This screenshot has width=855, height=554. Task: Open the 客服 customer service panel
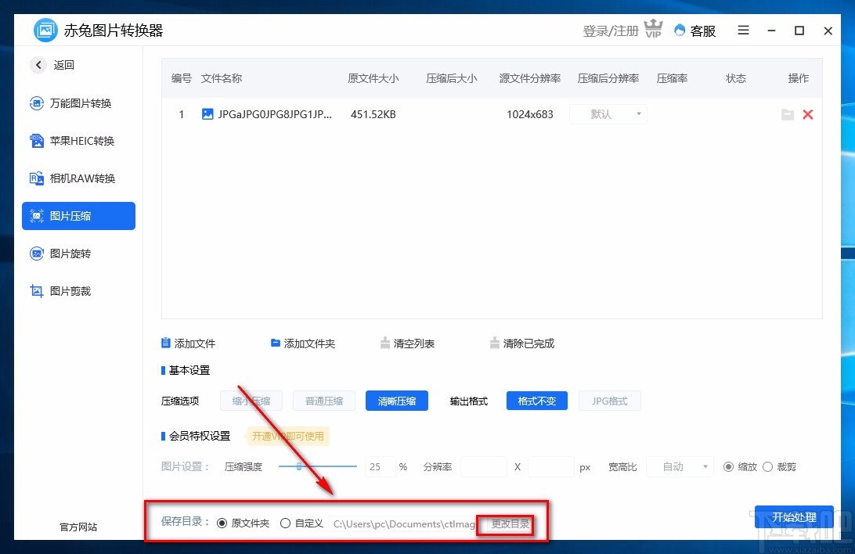pyautogui.click(x=694, y=31)
